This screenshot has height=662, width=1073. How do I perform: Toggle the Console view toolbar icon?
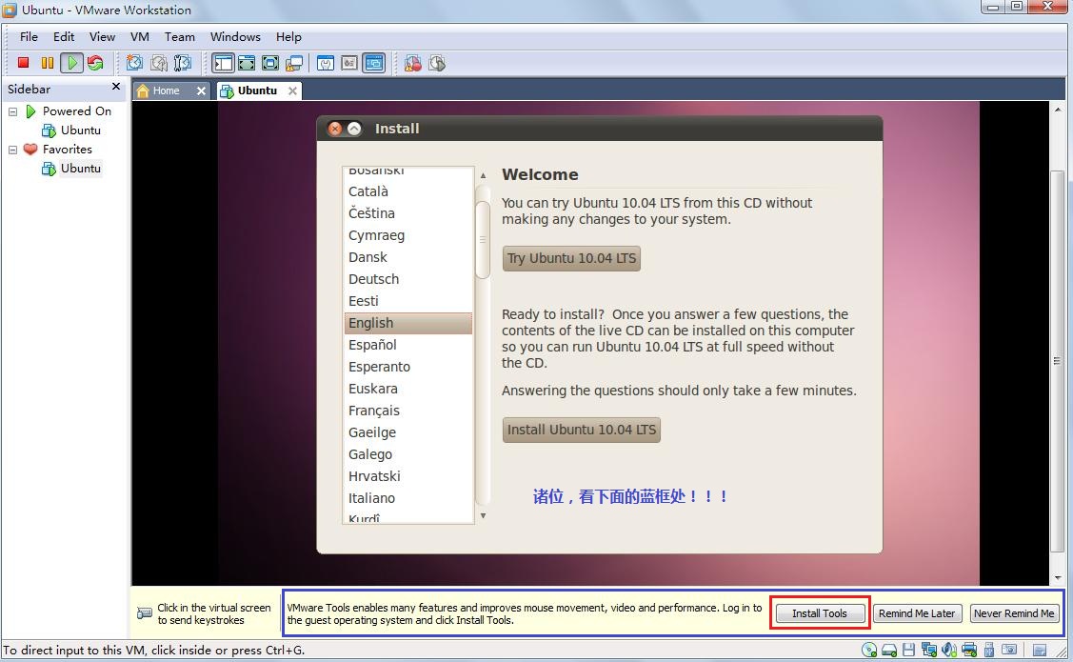(x=374, y=63)
